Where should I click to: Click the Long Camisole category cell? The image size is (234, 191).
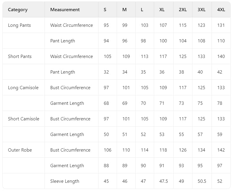click(23, 88)
